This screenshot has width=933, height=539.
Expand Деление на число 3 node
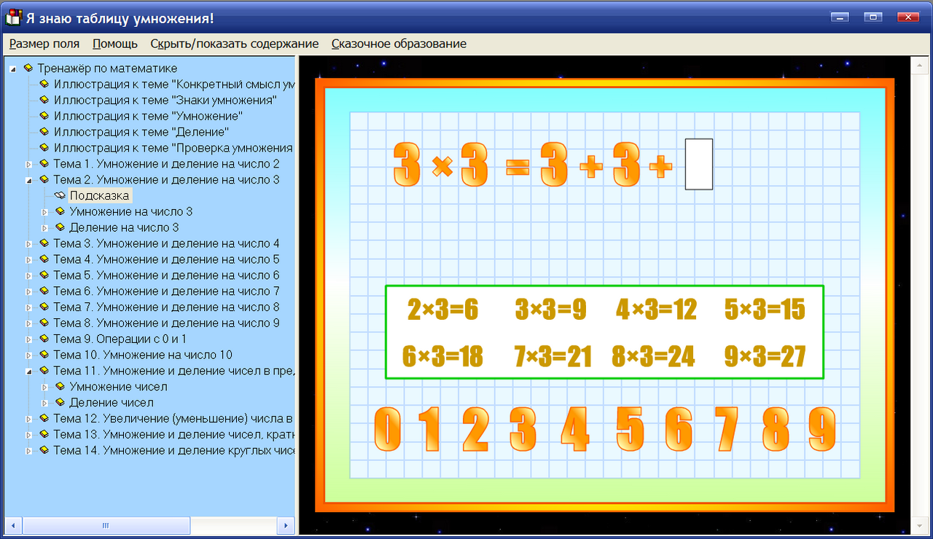click(x=44, y=228)
